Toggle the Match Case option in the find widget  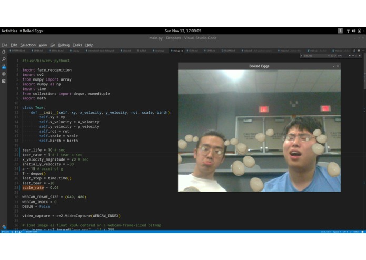(x=329, y=56)
